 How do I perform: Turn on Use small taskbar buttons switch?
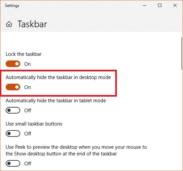point(13,133)
